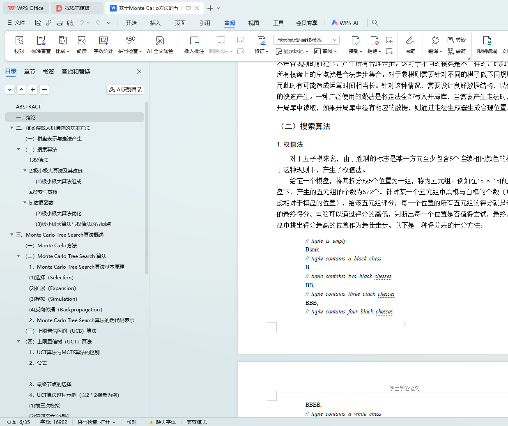
Task: Jump to previous revision icon
Action: click(x=389, y=40)
